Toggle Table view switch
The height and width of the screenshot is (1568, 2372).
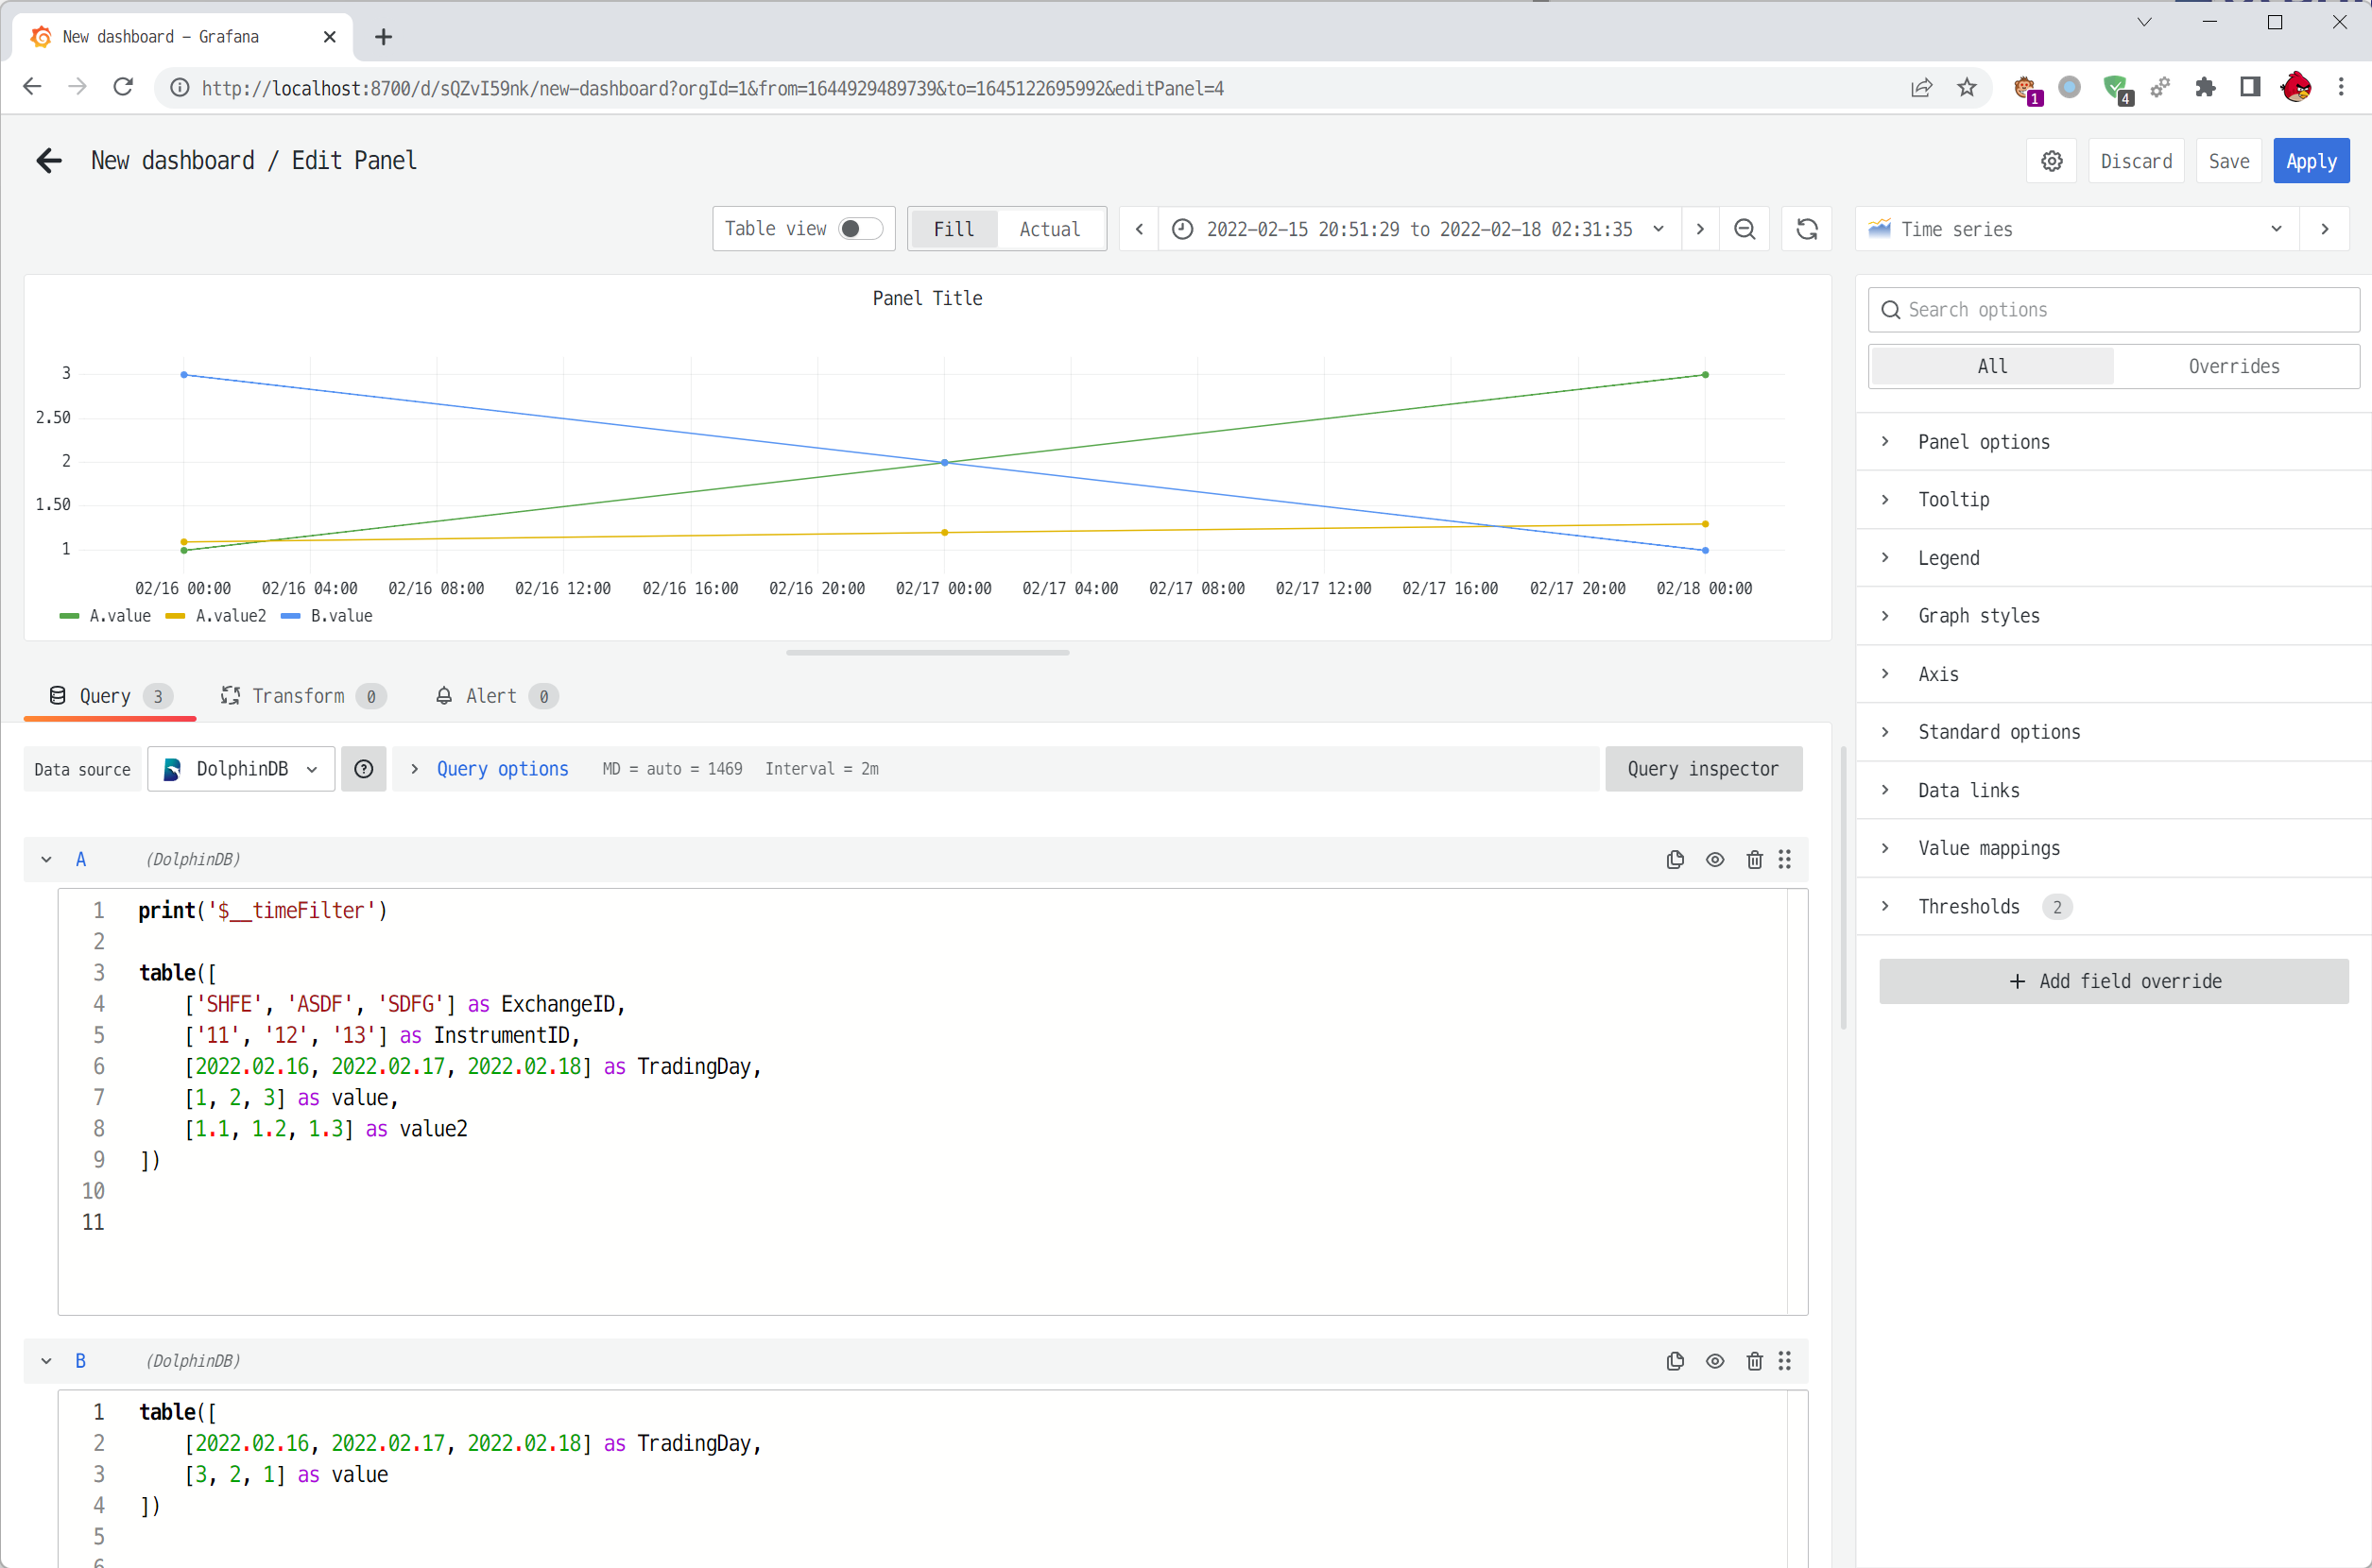(857, 228)
